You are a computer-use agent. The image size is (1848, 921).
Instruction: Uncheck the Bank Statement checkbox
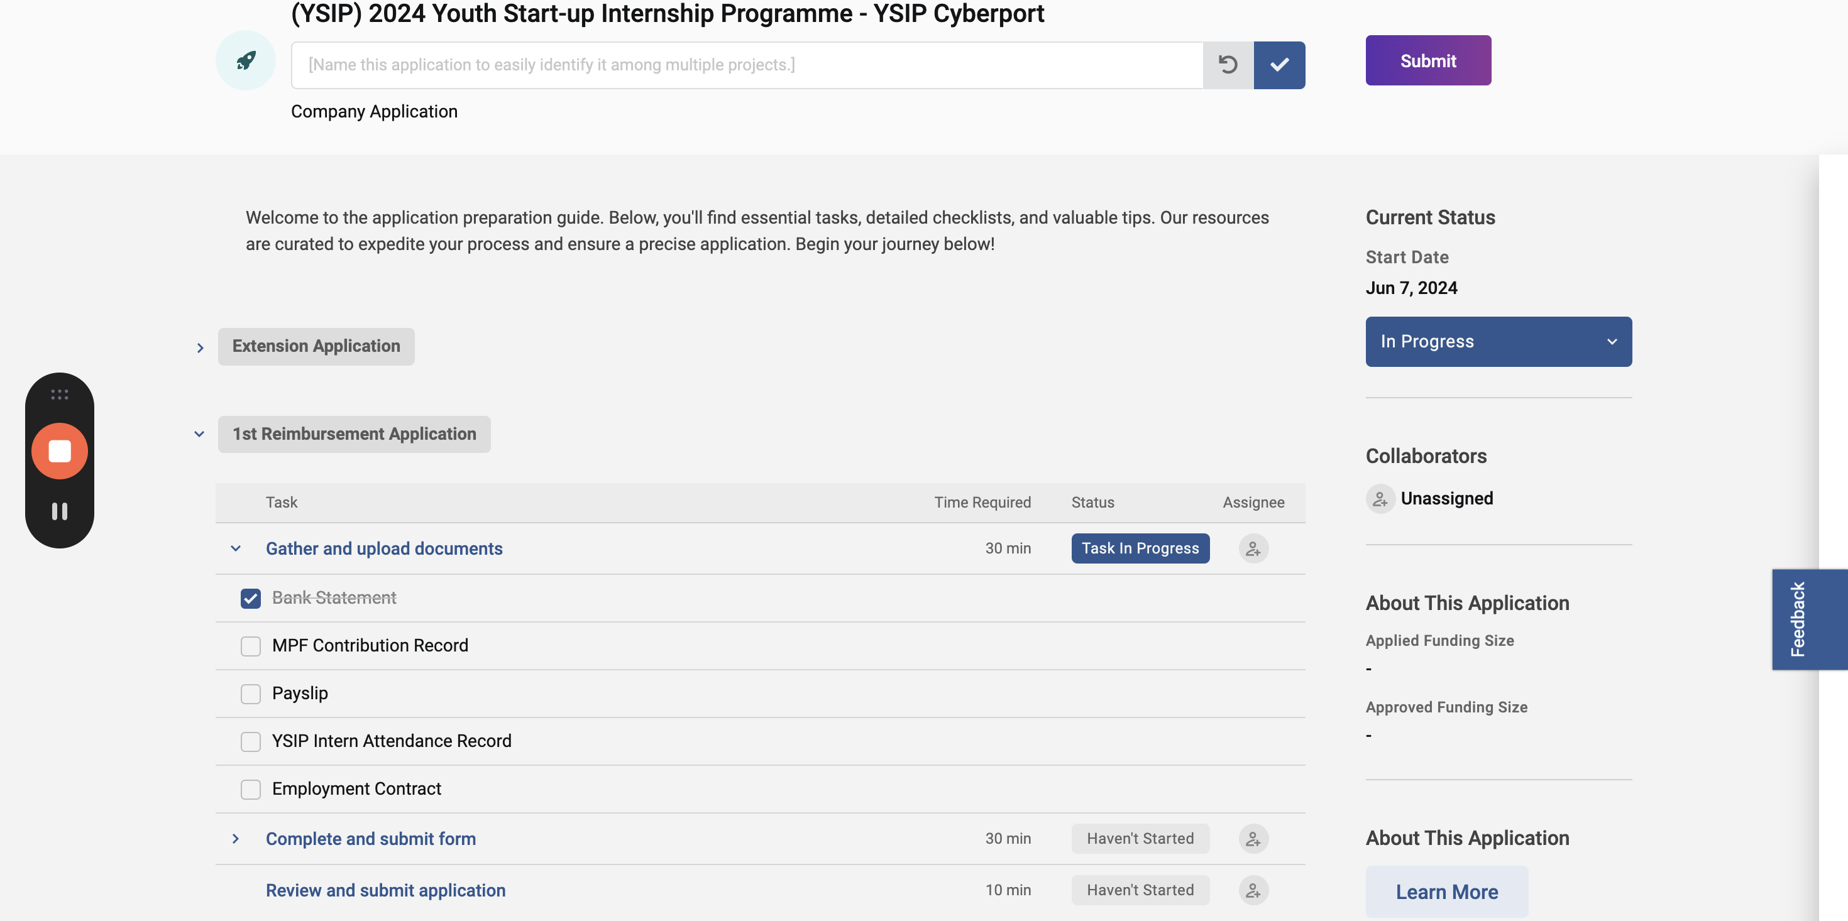[250, 598]
